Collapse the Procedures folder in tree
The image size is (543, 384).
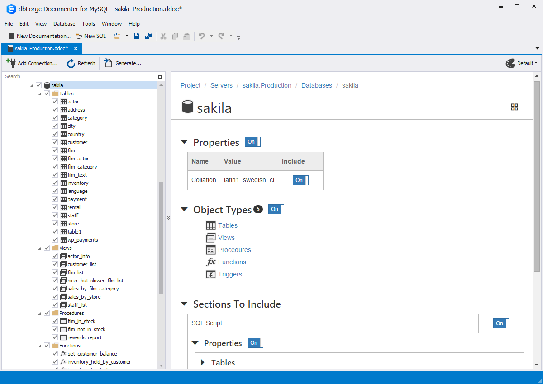click(x=40, y=313)
